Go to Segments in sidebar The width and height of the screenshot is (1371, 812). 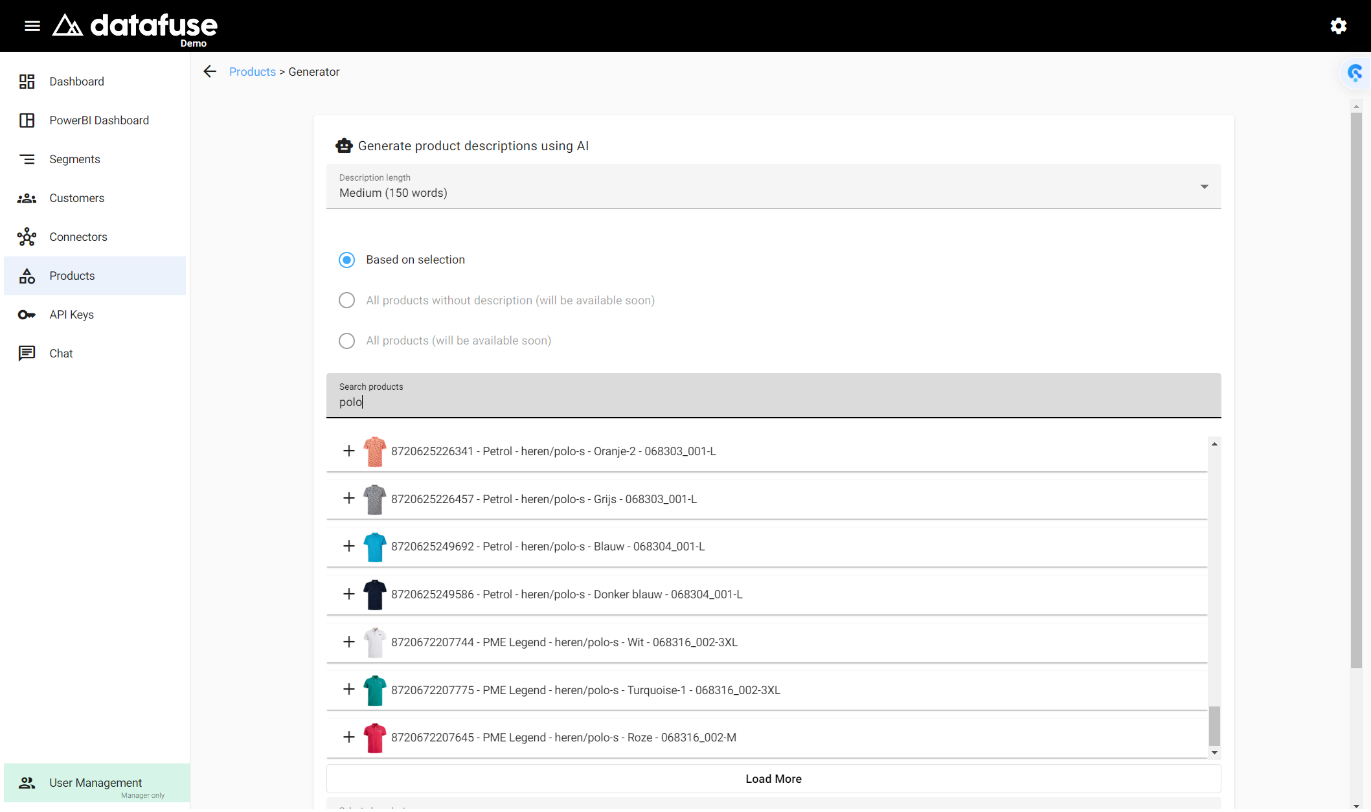tap(95, 159)
